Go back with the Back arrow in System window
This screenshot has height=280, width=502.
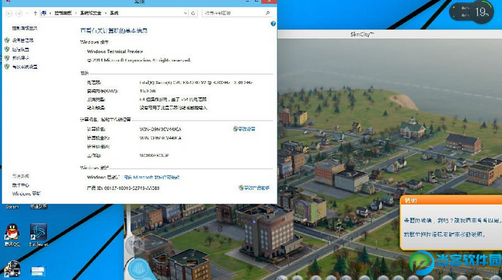(9, 13)
